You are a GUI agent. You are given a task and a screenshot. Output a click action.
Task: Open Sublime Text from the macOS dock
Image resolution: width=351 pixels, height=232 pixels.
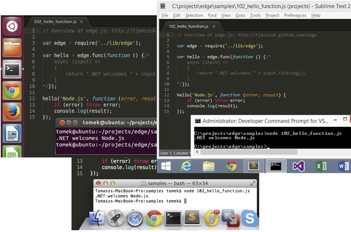click(192, 217)
